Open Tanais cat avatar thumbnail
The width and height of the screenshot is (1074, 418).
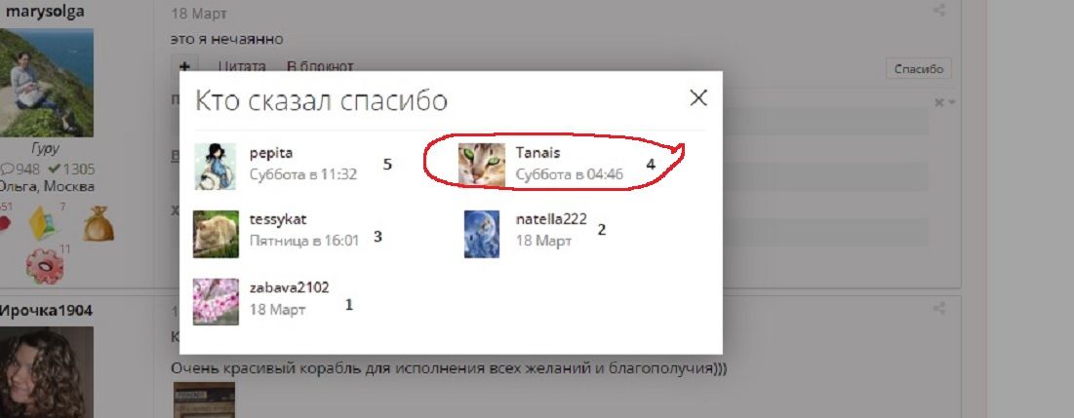[482, 165]
